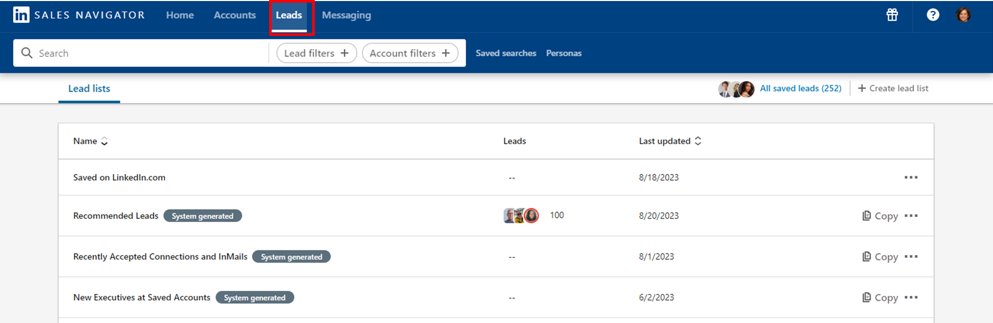Click the 100 leads count
The image size is (993, 323).
point(557,216)
